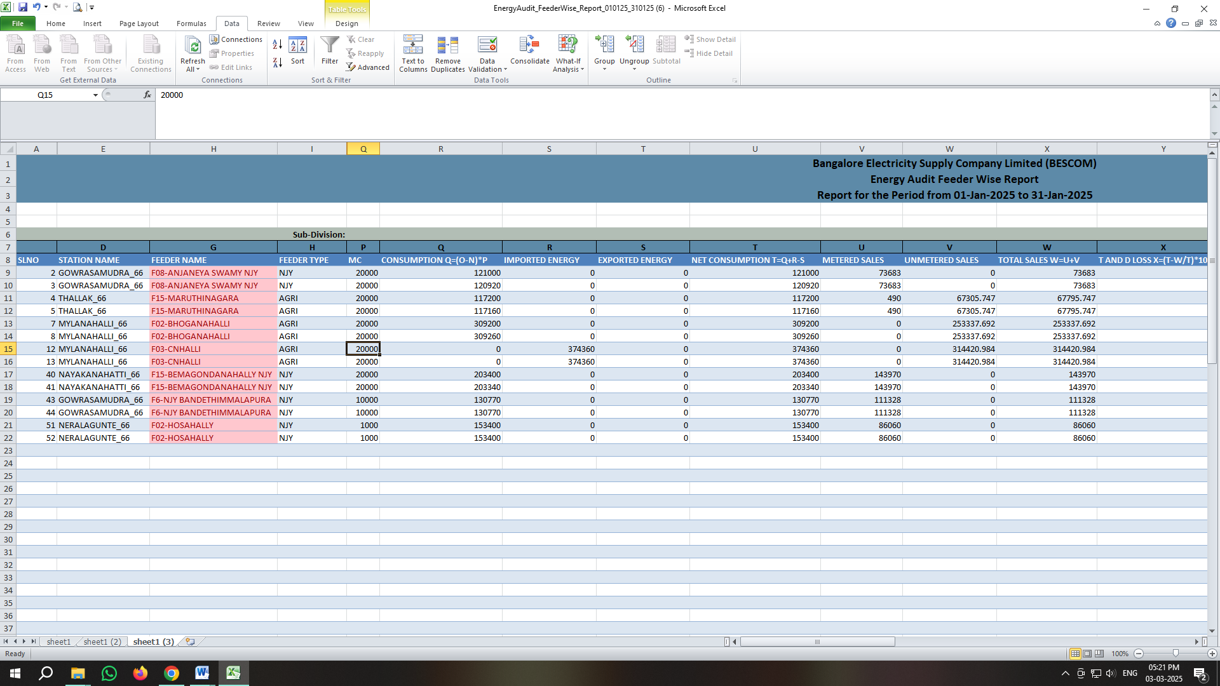Switch to the Table Tools Design tab
This screenshot has width=1220, height=686.
coord(346,24)
